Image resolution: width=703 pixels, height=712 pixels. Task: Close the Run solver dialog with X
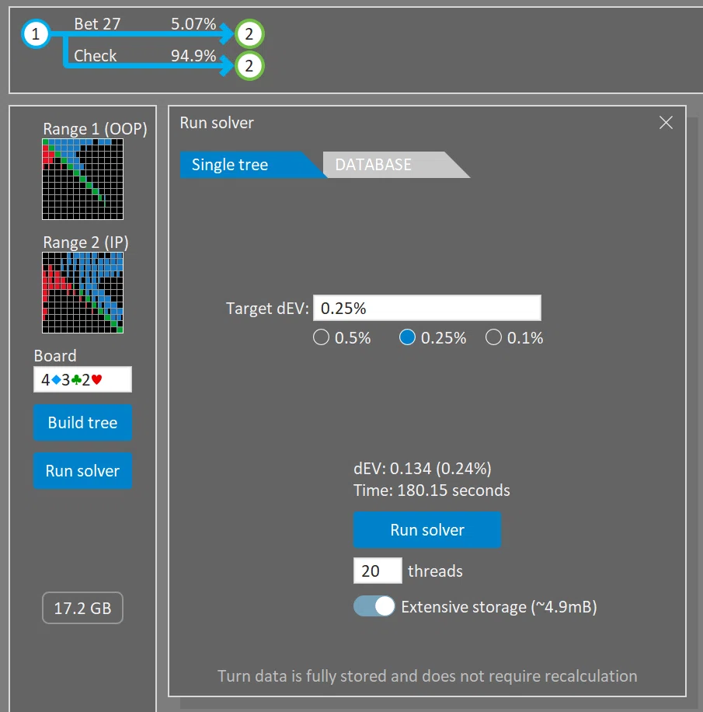coord(666,123)
